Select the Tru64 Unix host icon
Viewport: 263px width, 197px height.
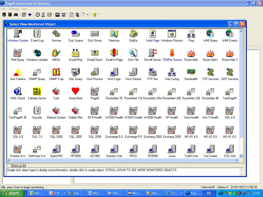click(191, 149)
